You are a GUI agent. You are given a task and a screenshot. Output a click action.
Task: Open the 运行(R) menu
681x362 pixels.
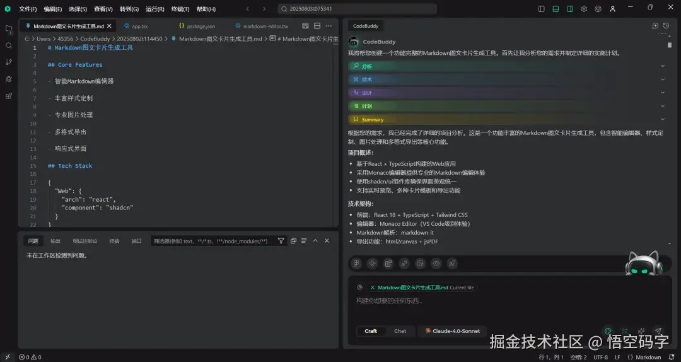click(x=155, y=9)
